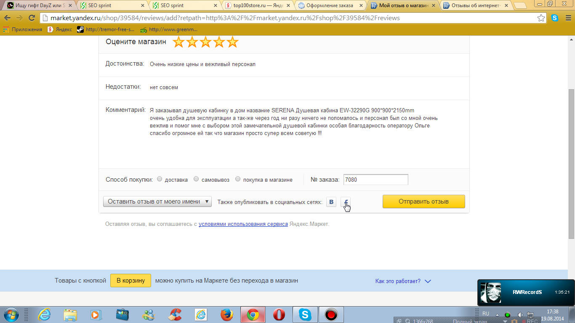Click volume speaker icon in tray
The height and width of the screenshot is (323, 575).
[520, 315]
